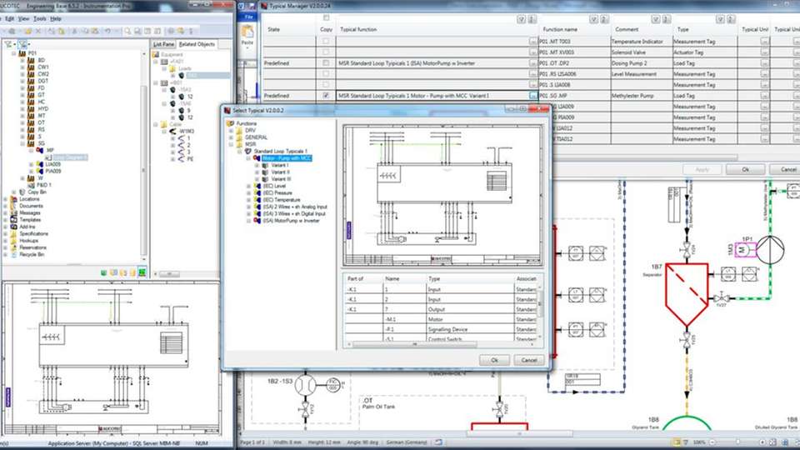Click the Documents folder icon
This screenshot has height=450, width=800.
(x=14, y=206)
